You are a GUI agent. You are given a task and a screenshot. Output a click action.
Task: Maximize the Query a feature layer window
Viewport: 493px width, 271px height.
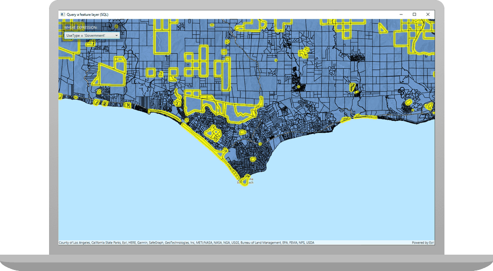point(414,14)
